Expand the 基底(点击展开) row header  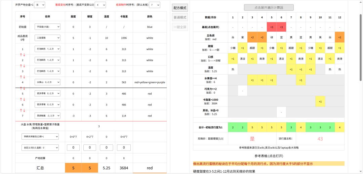210,27
